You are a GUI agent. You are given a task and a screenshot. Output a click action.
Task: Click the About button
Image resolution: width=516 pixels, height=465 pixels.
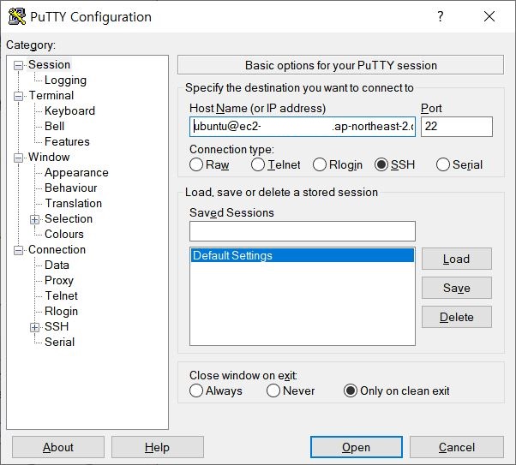click(58, 447)
